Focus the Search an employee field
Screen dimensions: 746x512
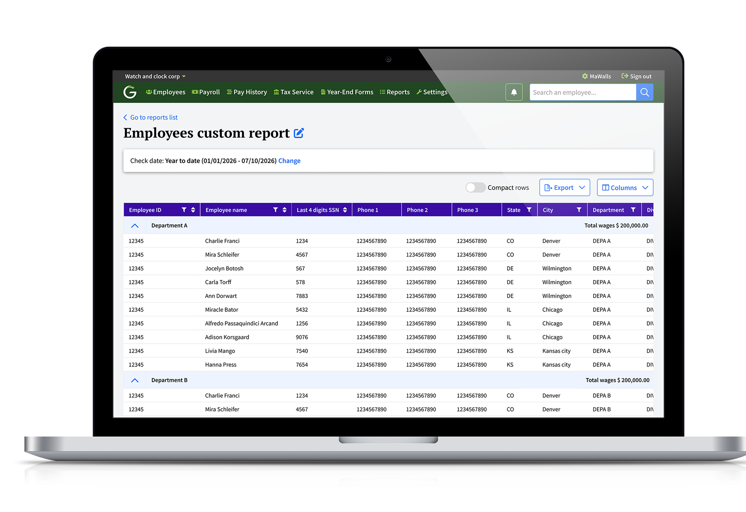pos(583,92)
